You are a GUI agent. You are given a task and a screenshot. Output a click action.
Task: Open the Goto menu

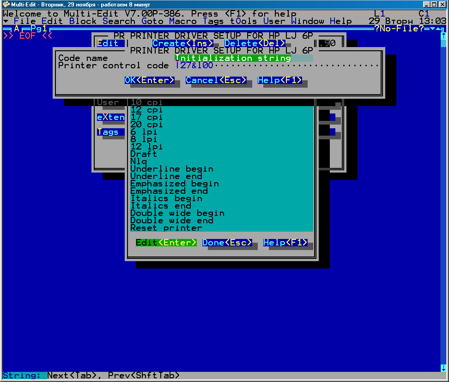pyautogui.click(x=152, y=21)
